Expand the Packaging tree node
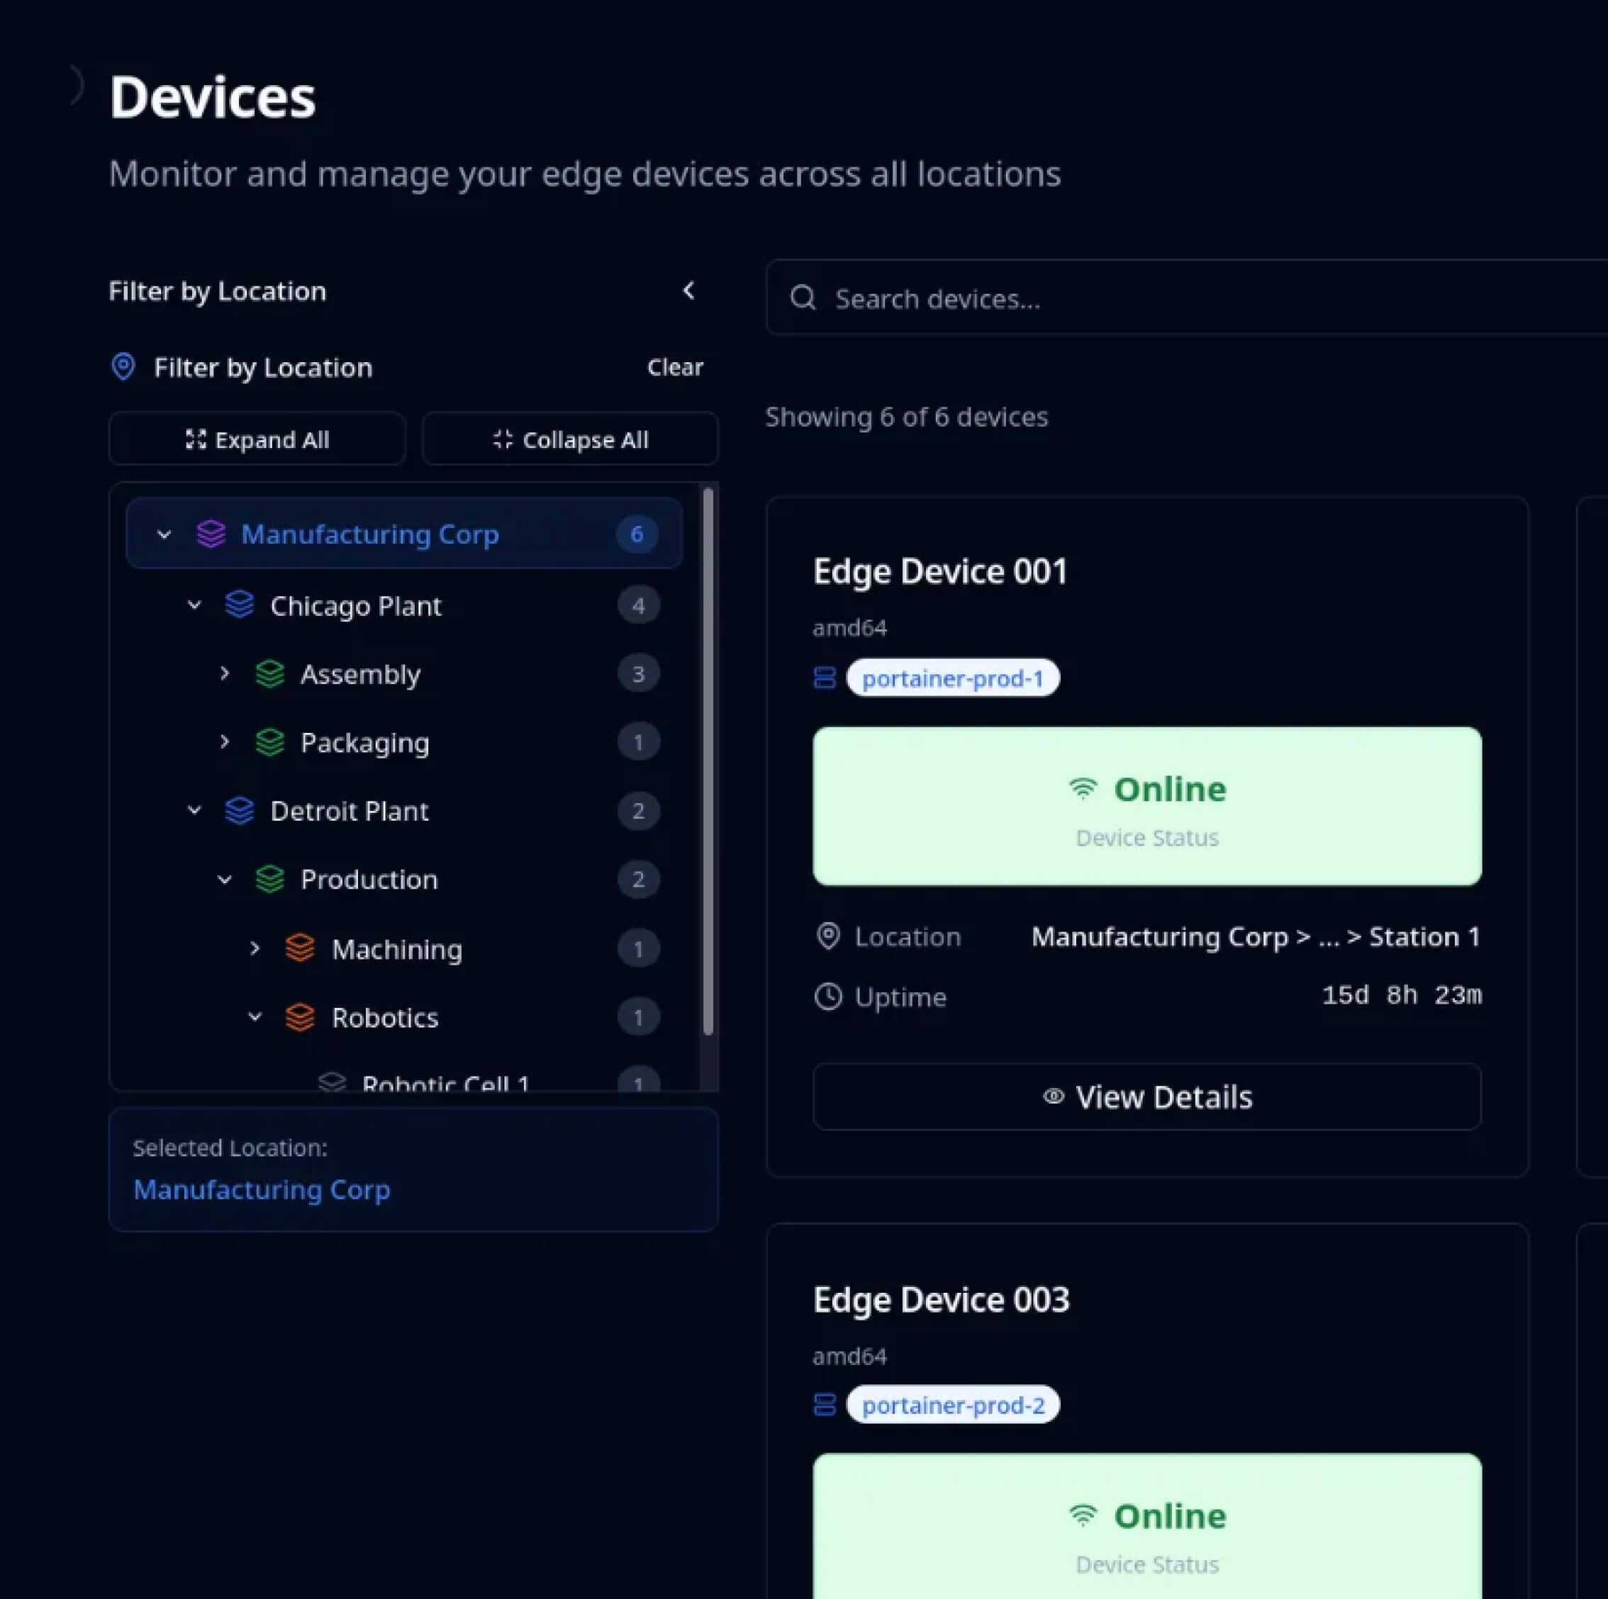1608x1599 pixels. 224,741
